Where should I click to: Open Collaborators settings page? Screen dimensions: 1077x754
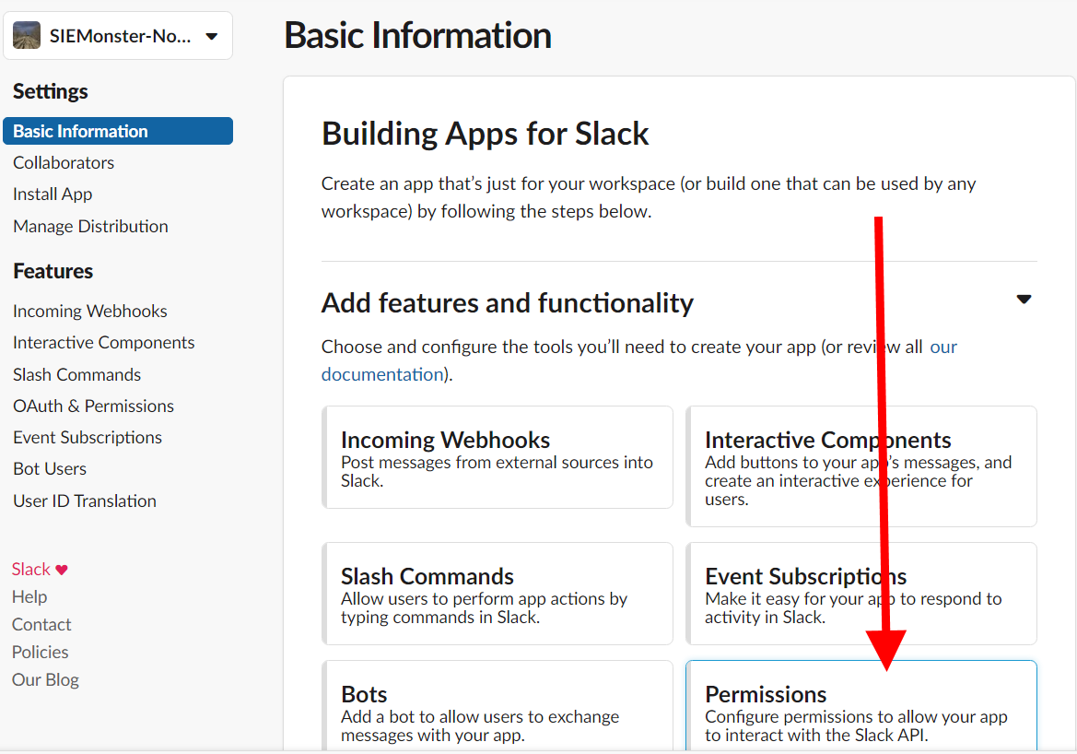tap(64, 162)
